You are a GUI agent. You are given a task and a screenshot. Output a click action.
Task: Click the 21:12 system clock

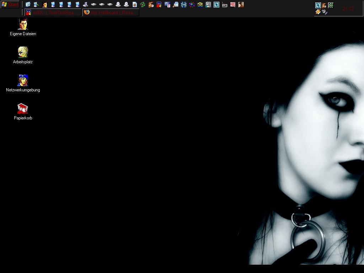(348, 9)
